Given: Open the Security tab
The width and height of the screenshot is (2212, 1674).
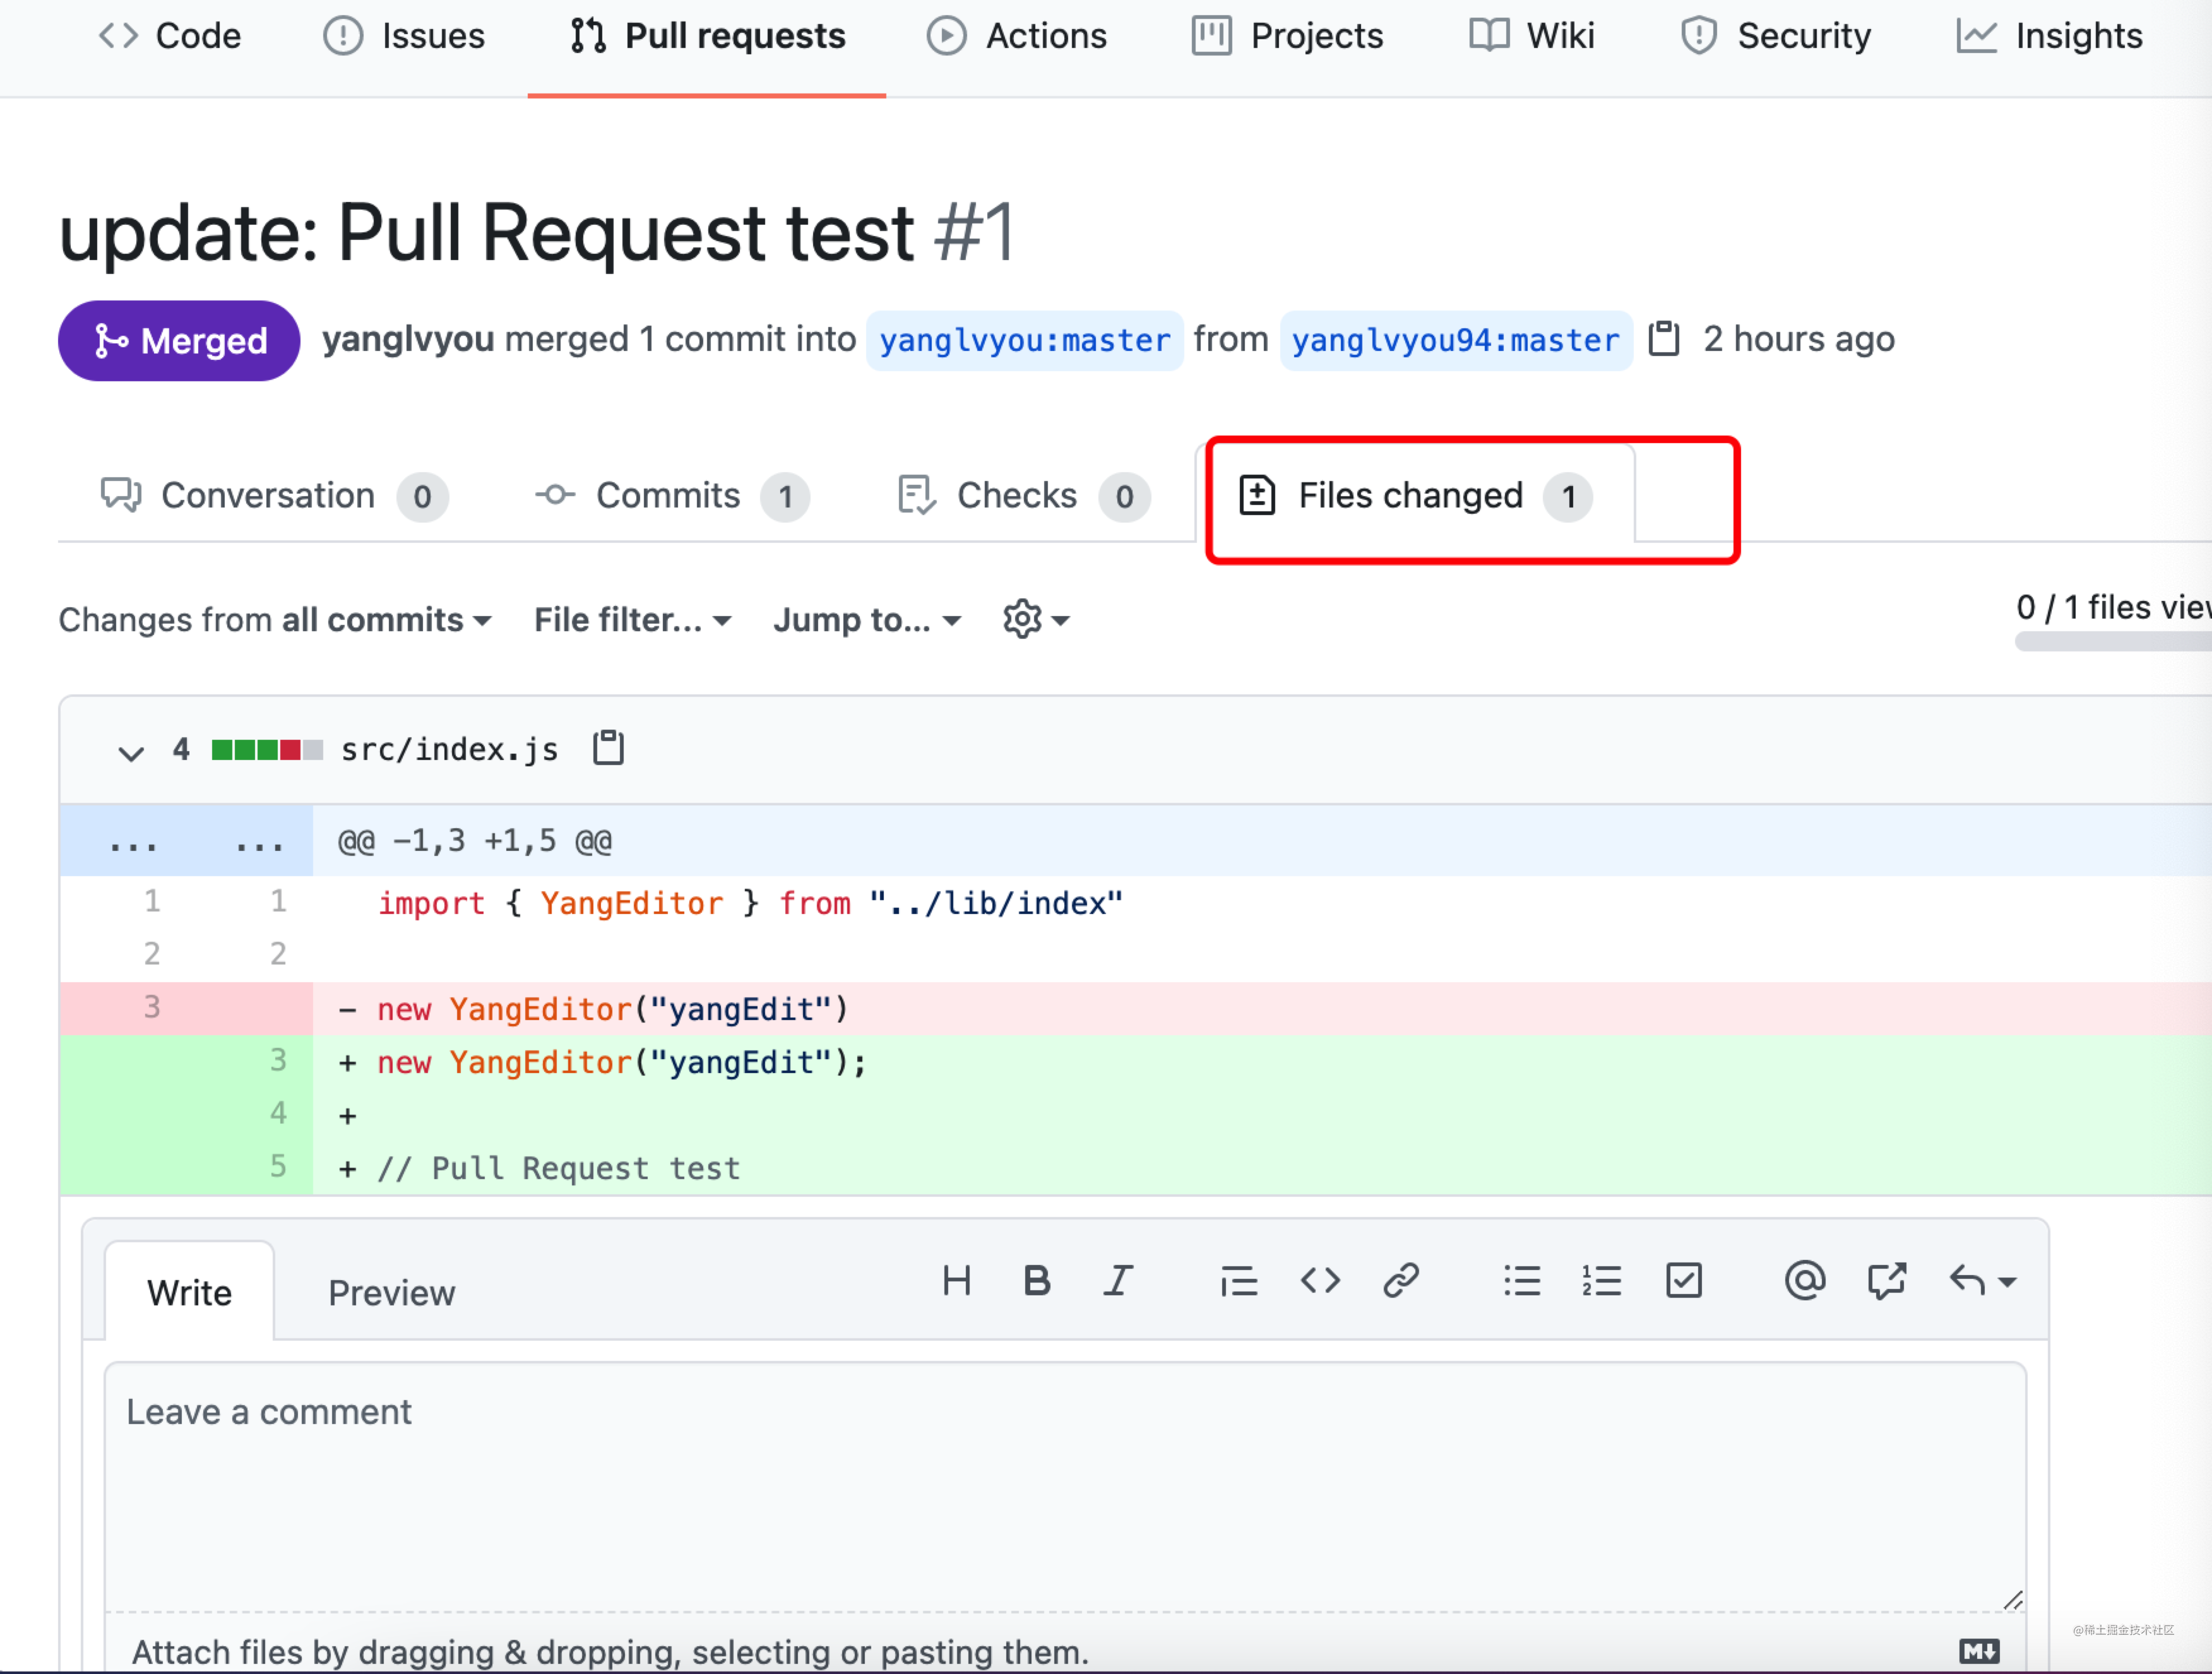Looking at the screenshot, I should coord(1775,36).
